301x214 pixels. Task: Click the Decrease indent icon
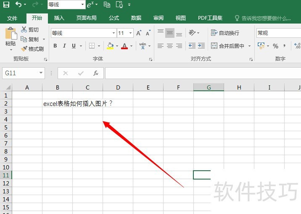pyautogui.click(x=192, y=46)
